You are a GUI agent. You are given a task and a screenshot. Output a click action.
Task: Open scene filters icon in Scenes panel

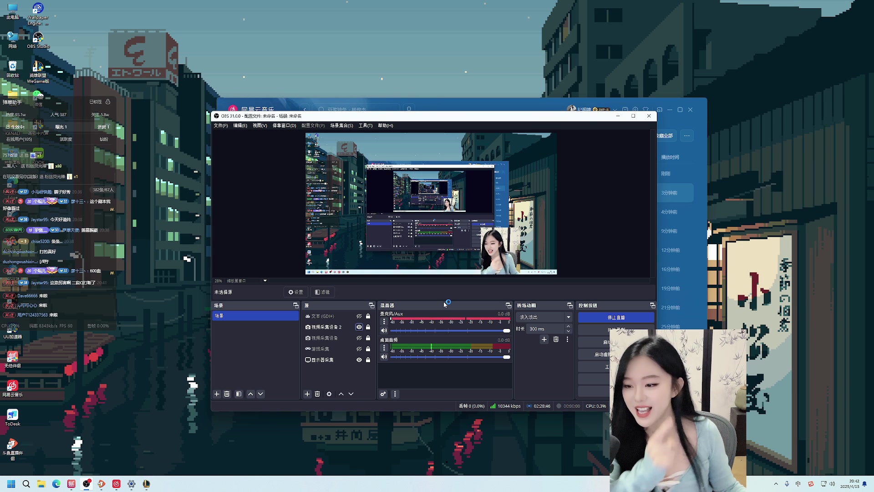[239, 394]
